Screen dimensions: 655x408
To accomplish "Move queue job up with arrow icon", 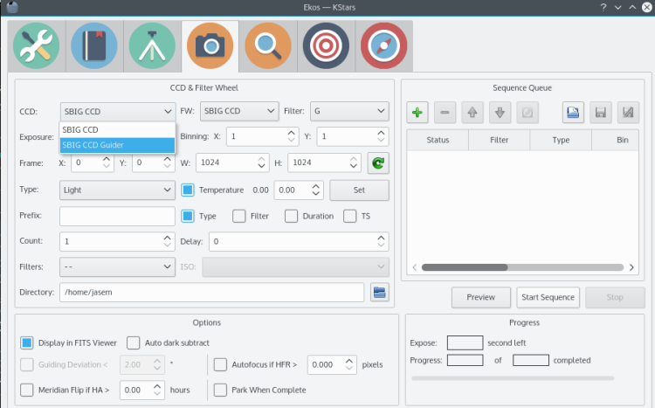I will click(472, 113).
